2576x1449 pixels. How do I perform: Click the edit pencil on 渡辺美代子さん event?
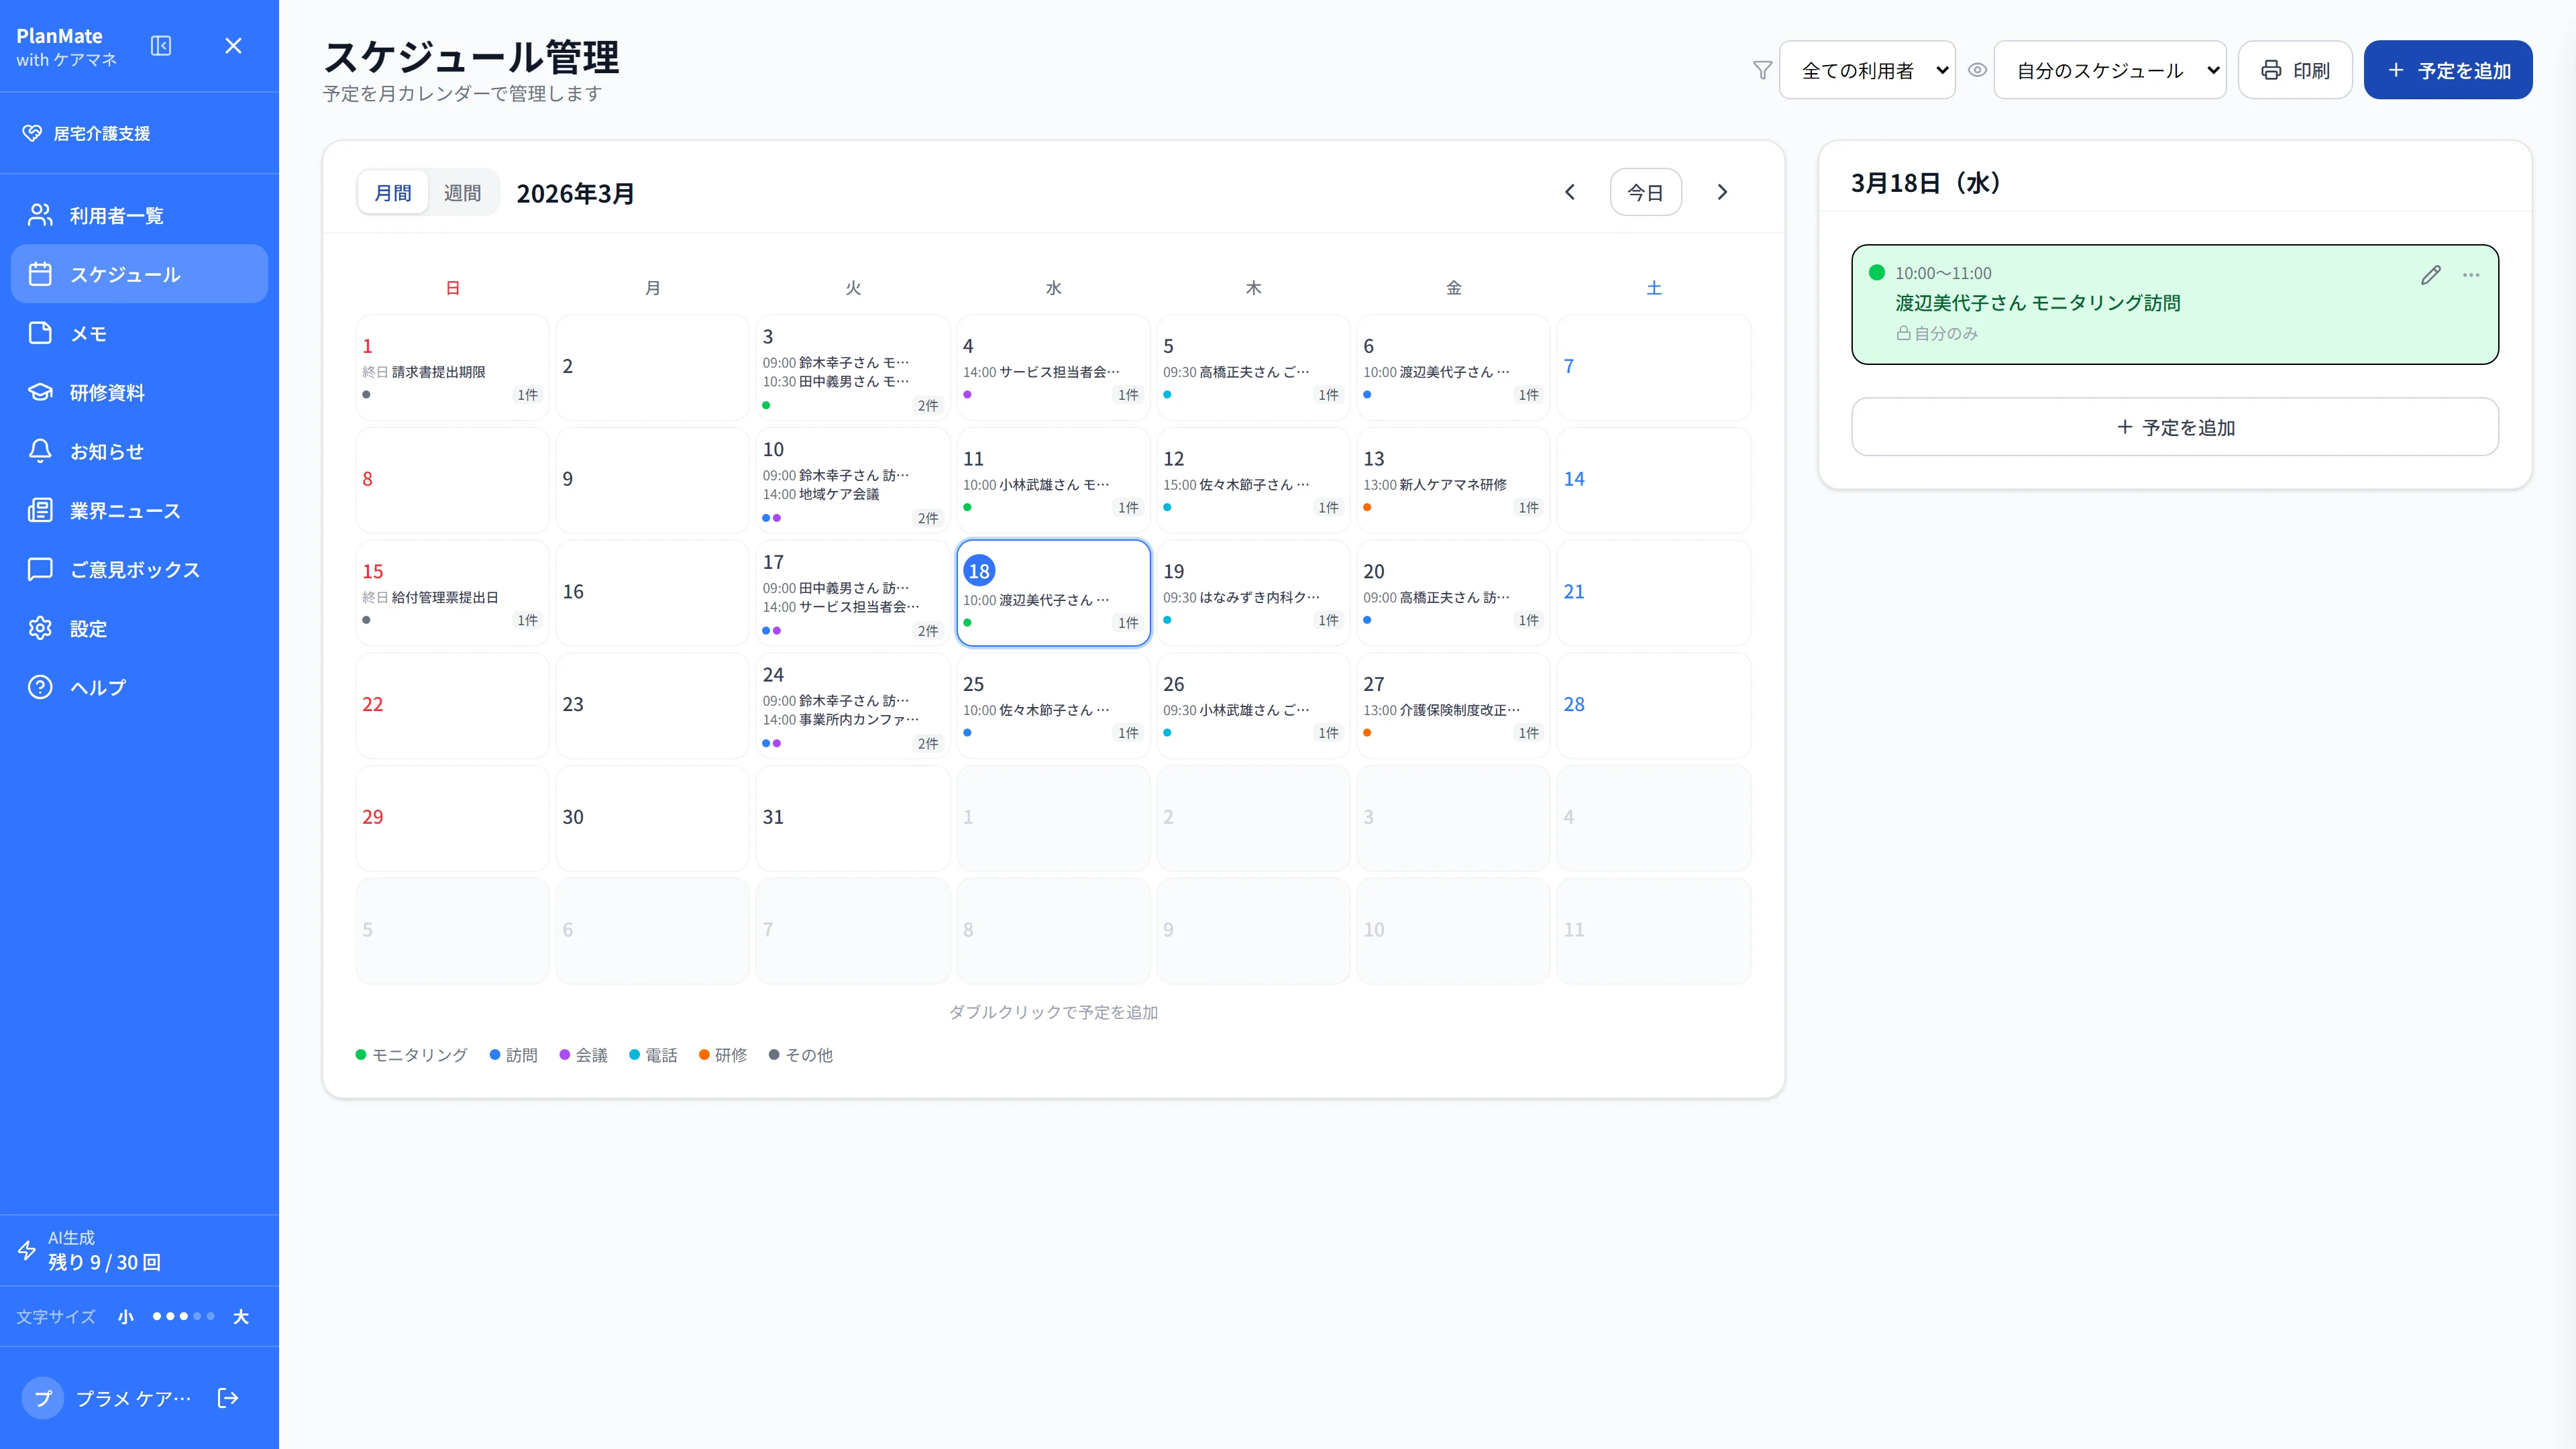coord(2431,275)
